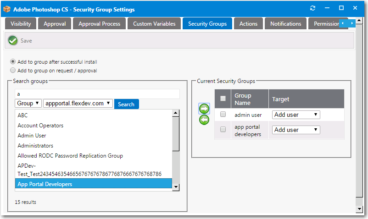Image resolution: width=368 pixels, height=219 pixels.
Task: Click the tab strip scroll right arrow
Action: click(352, 23)
